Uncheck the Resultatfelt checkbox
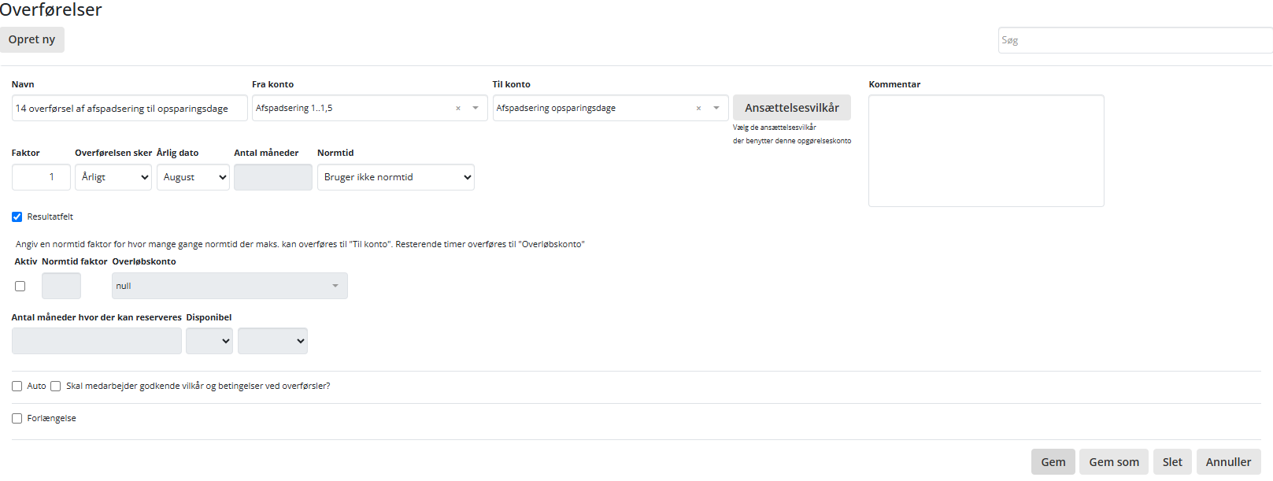 (17, 216)
